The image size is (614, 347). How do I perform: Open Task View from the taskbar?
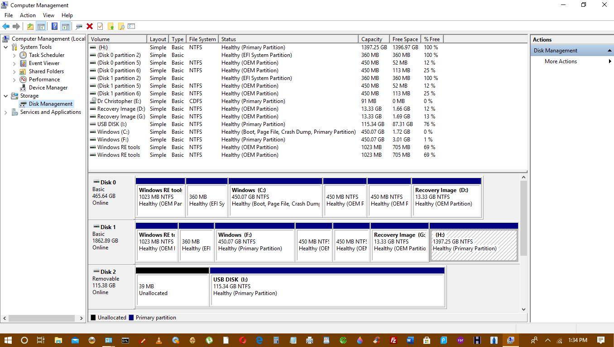coord(40,340)
